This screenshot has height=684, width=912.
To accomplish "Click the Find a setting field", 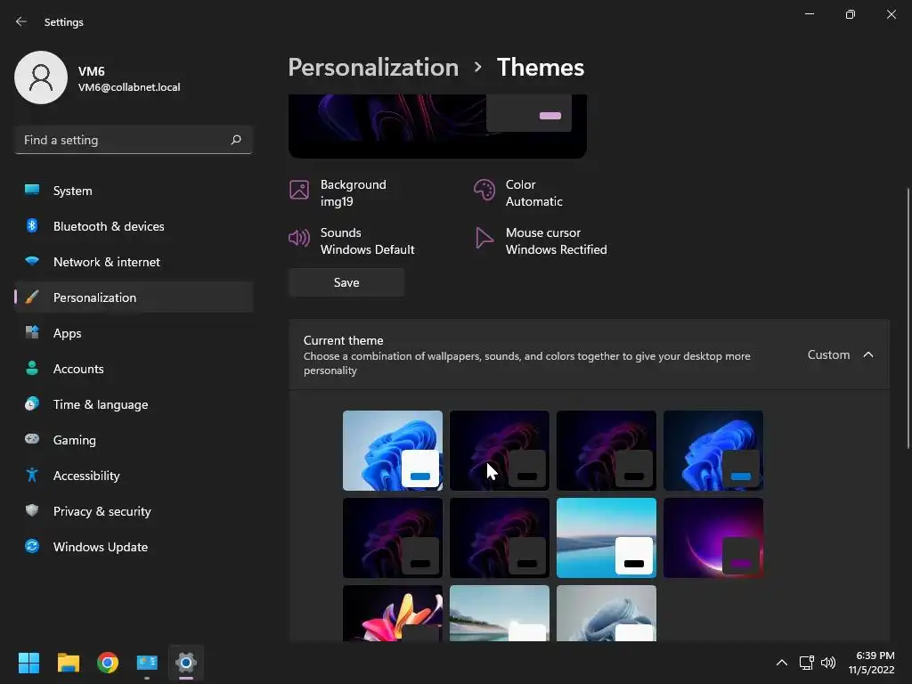I will click(134, 140).
